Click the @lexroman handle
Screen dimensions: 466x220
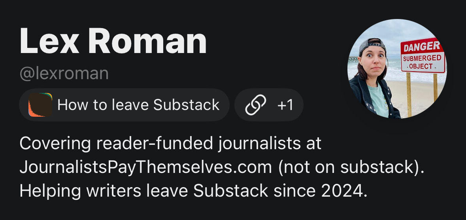point(64,74)
